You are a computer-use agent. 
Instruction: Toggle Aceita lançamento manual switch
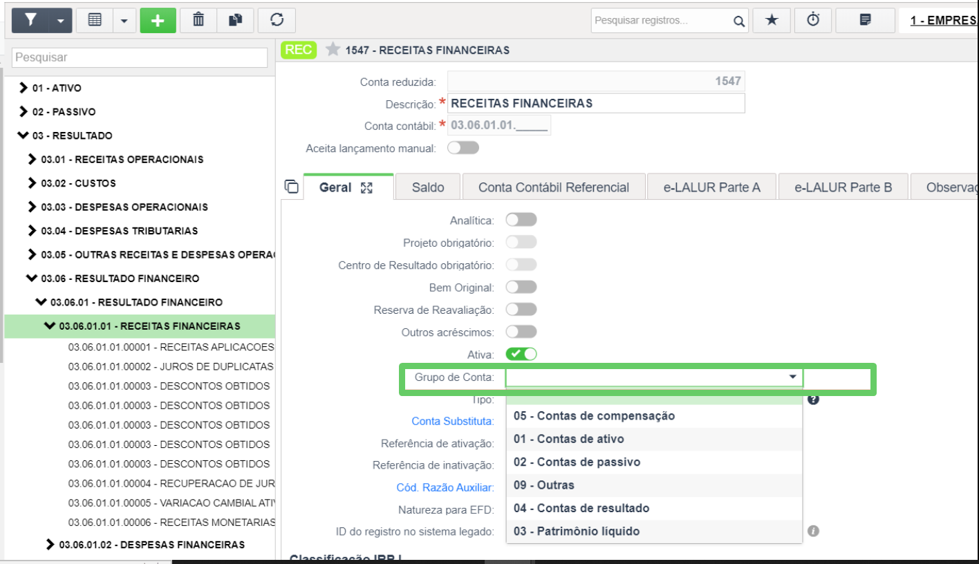(x=463, y=148)
